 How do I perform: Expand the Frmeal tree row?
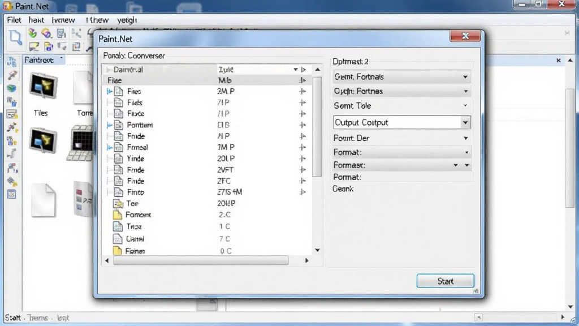tap(109, 148)
